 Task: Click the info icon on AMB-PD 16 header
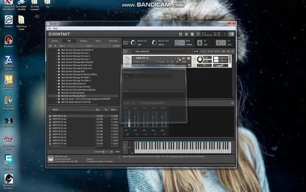coord(189,58)
